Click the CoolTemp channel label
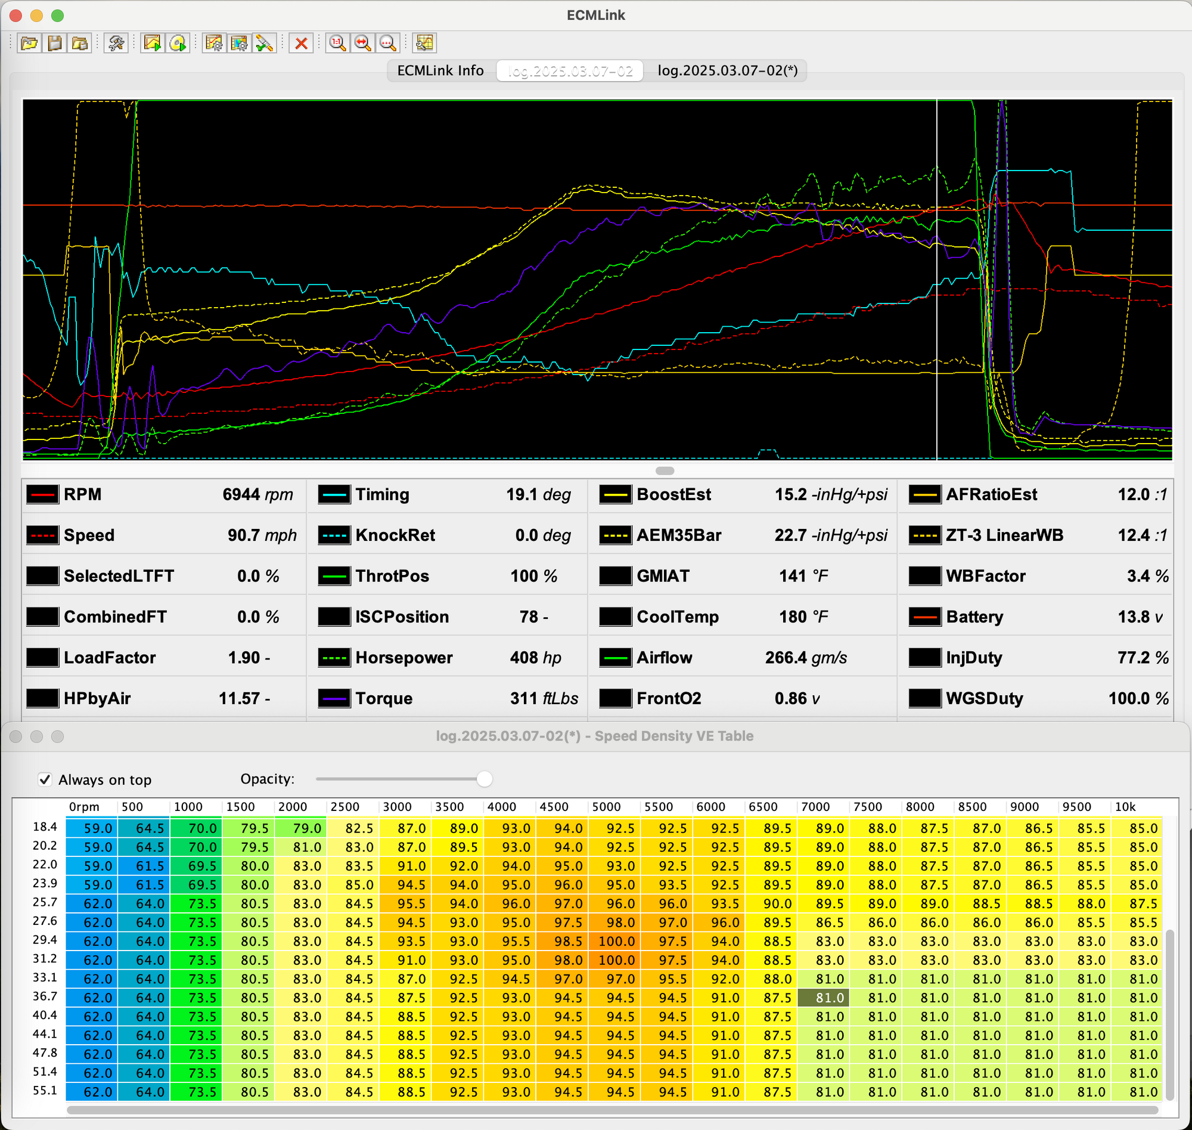The height and width of the screenshot is (1130, 1192). (x=678, y=617)
